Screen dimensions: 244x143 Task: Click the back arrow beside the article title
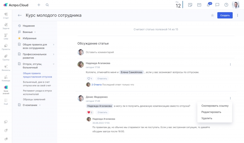tap(20, 15)
